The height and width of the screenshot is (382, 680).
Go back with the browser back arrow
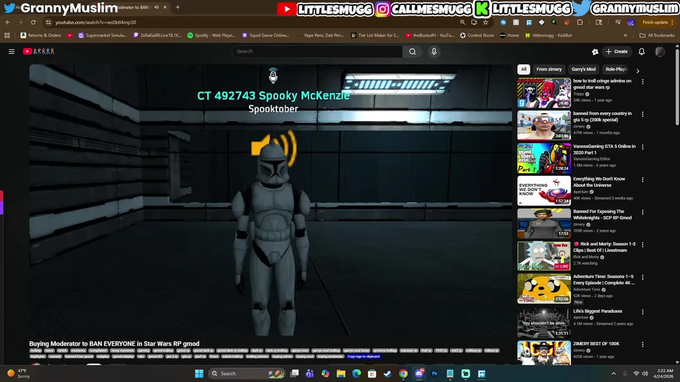[x=7, y=22]
